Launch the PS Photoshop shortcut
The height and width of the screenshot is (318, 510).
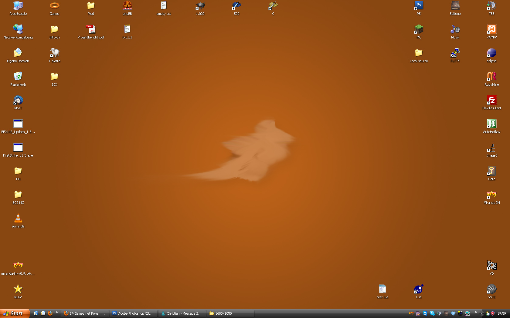tap(419, 8)
